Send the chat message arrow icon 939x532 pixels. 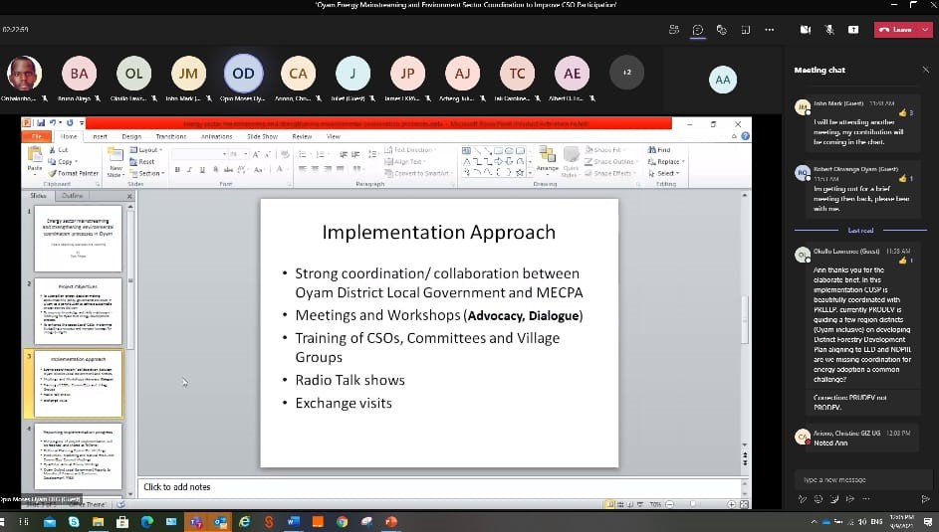924,498
